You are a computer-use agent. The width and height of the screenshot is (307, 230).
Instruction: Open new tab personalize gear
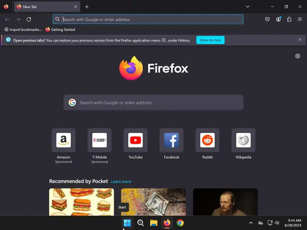tap(297, 56)
